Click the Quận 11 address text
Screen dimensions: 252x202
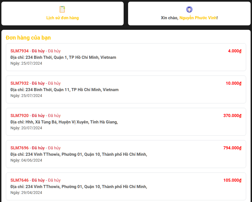click(64, 90)
